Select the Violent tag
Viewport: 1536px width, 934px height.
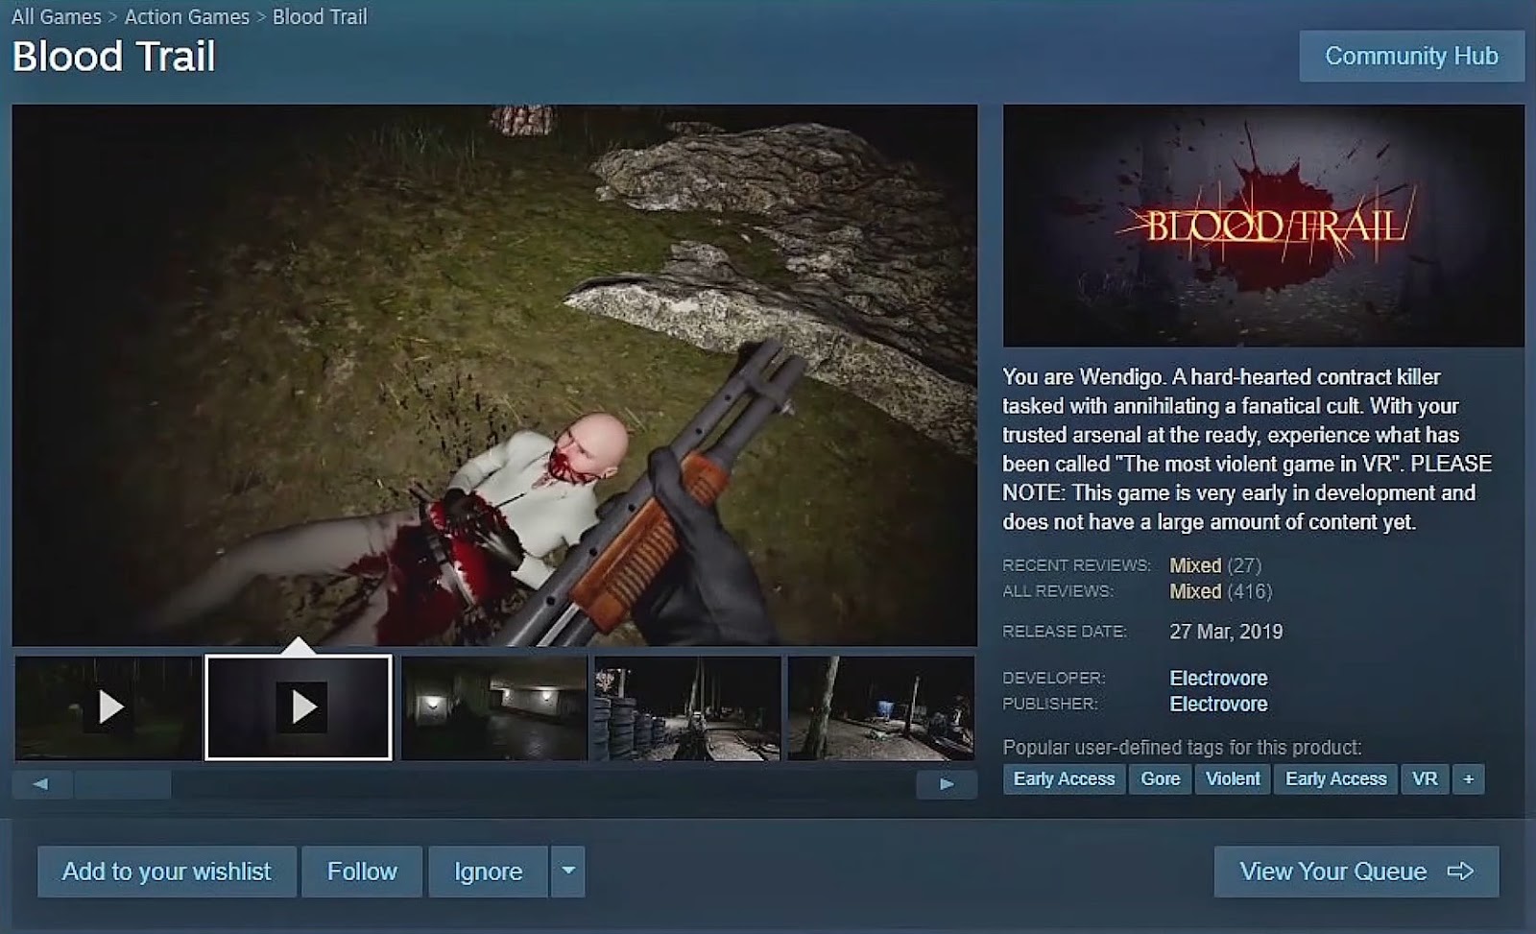pyautogui.click(x=1233, y=778)
